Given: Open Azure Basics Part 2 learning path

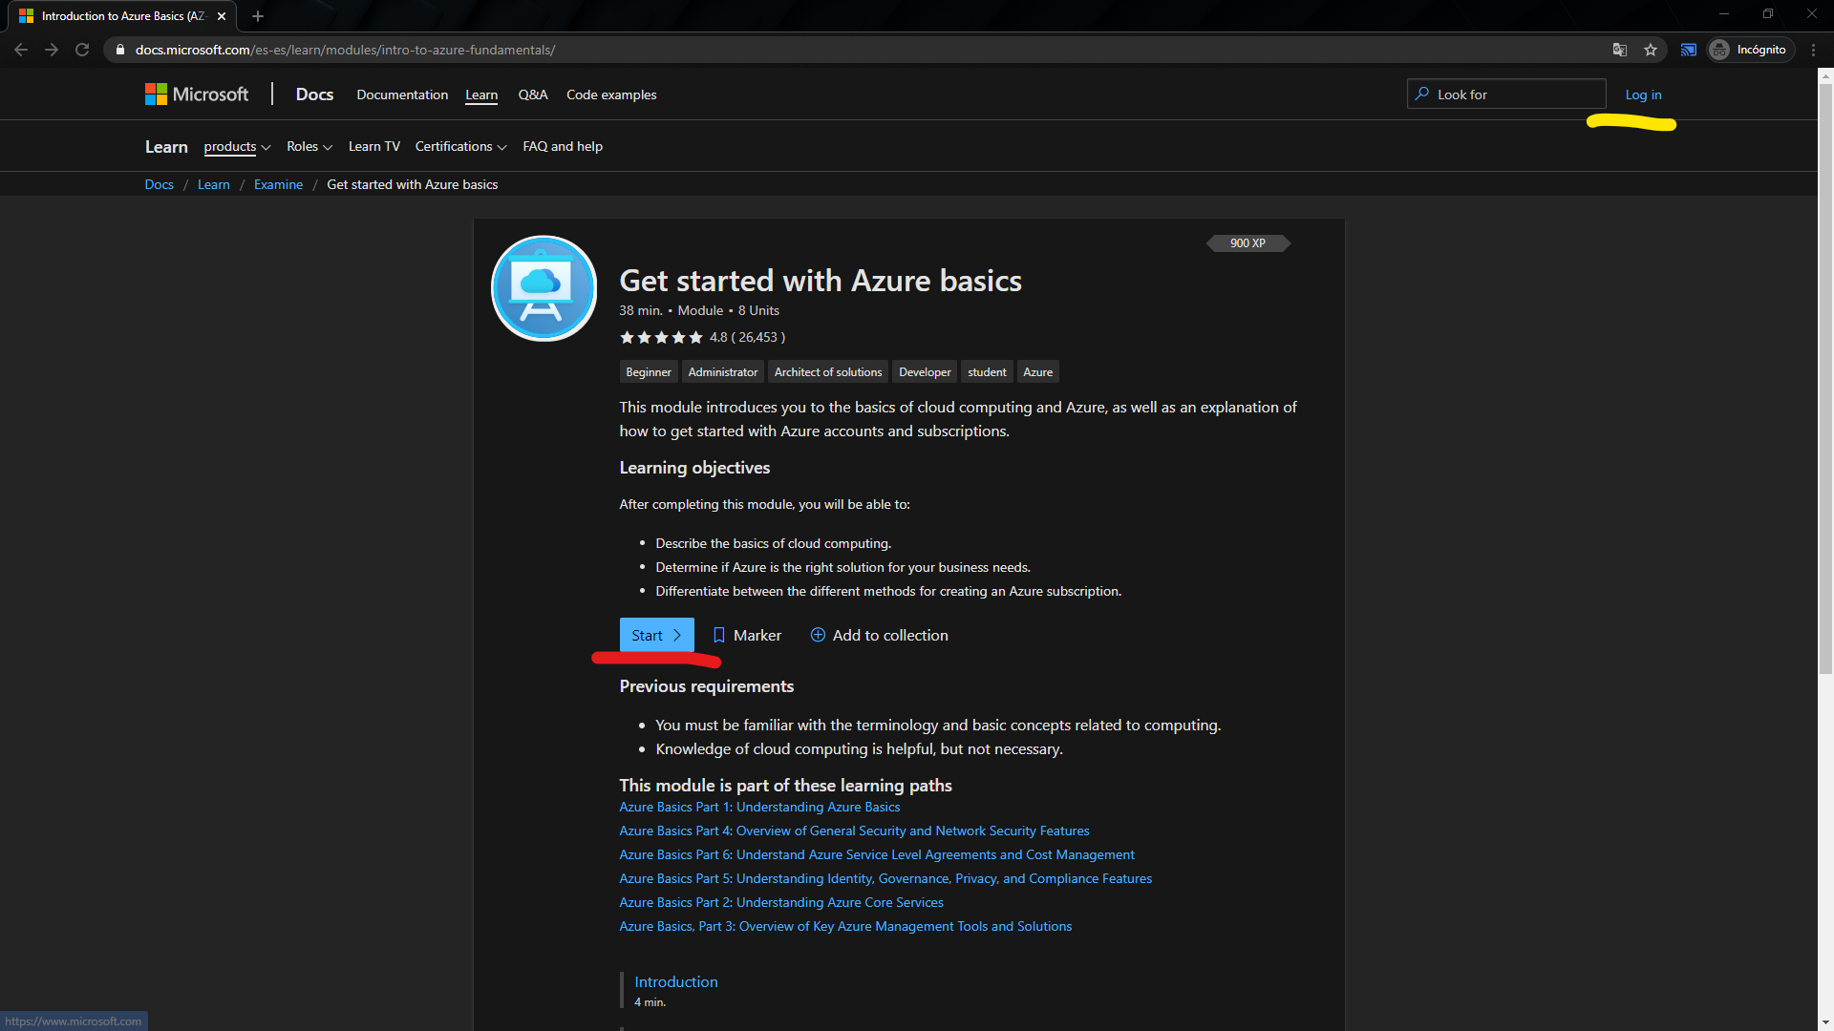Looking at the screenshot, I should tap(781, 902).
